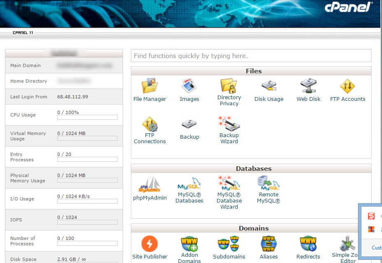Screen dimensions: 382x263
Task: Focus the Find functions search field
Action: [x=251, y=56]
